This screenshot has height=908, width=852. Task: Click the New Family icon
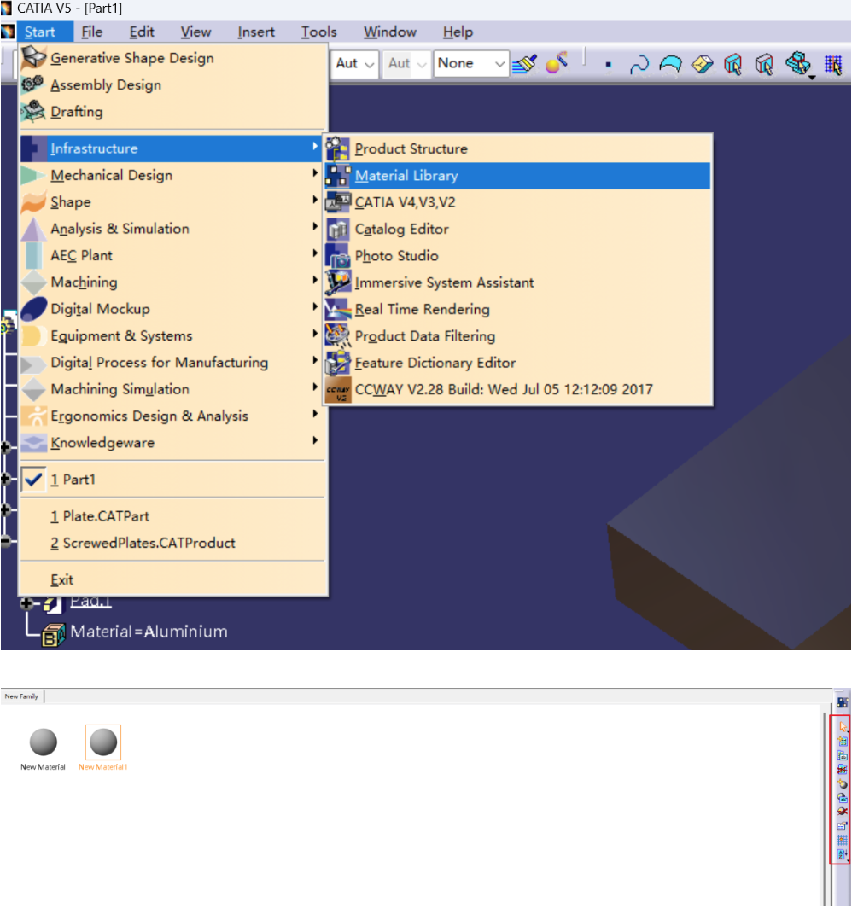(843, 741)
